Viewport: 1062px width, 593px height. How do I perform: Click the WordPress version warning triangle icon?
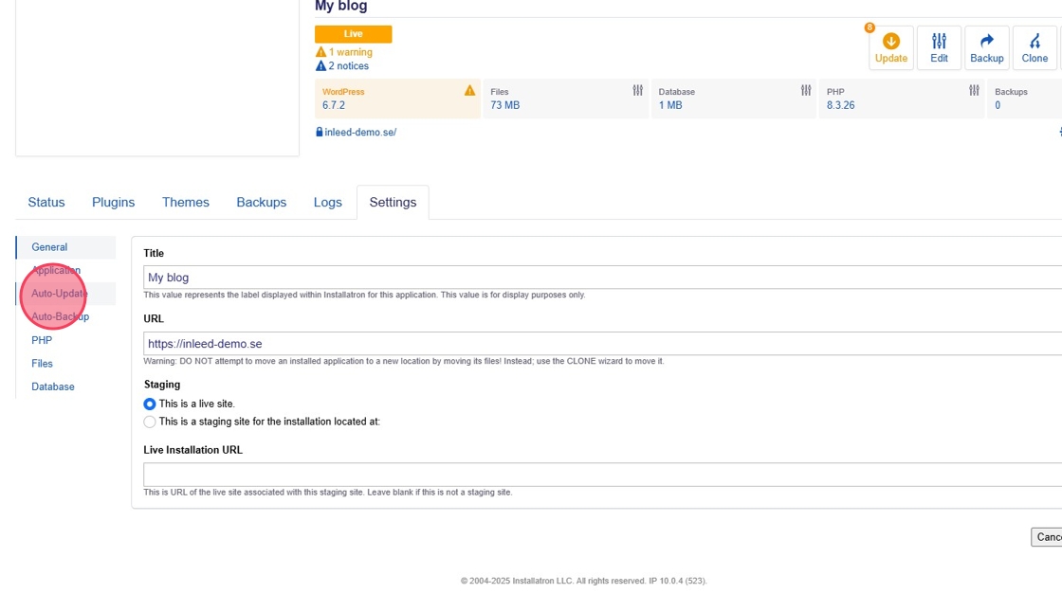[469, 91]
